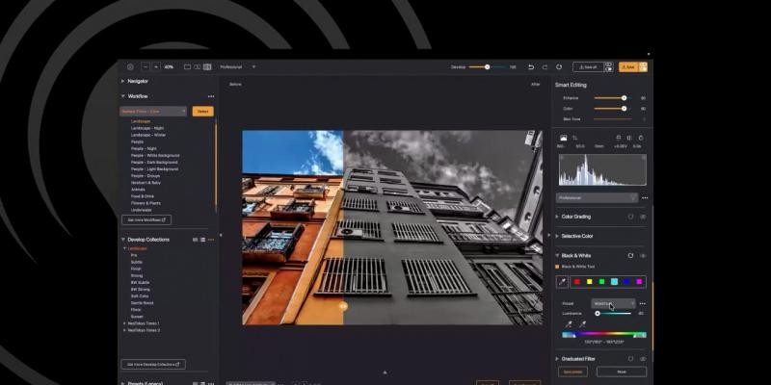
Task: Select People - Night workflow item
Action: pyautogui.click(x=144, y=148)
